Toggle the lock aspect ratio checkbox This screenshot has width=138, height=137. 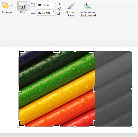[59, 9]
